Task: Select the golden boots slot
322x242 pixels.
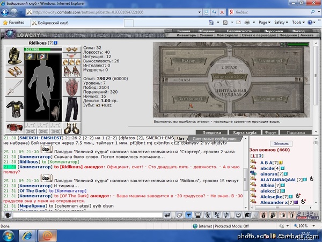Action: click(x=71, y=129)
